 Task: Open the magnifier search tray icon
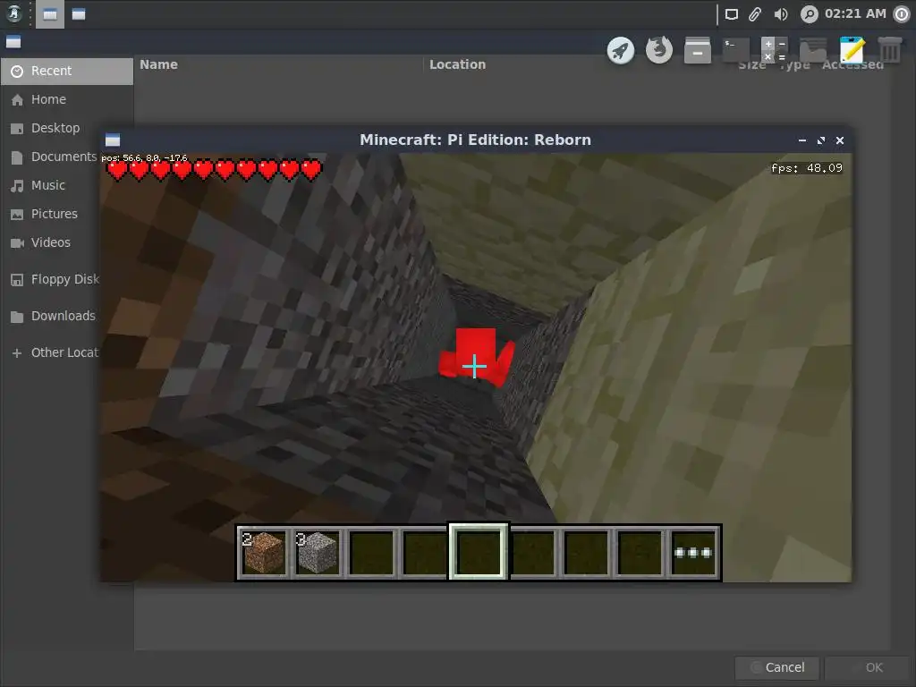809,14
